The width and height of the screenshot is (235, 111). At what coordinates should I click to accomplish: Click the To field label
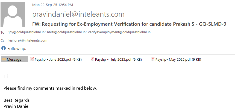point(3,33)
